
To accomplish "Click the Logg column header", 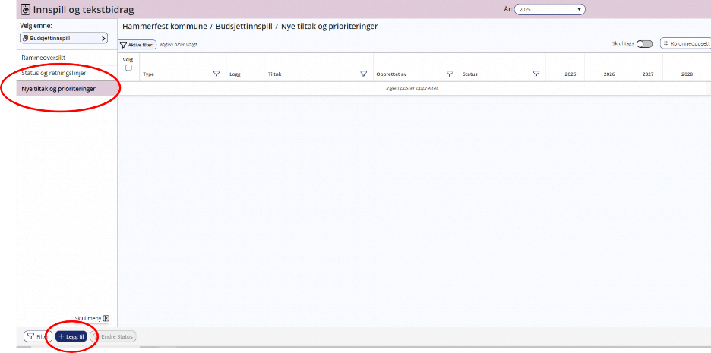I will [235, 74].
